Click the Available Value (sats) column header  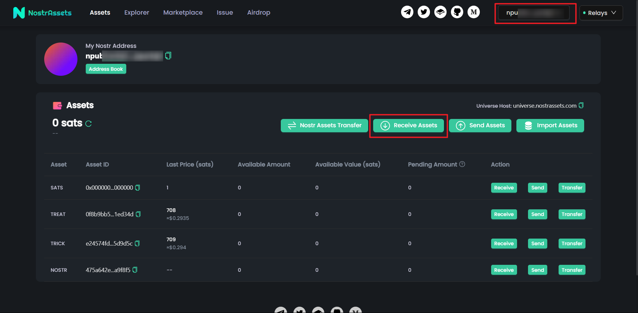point(348,164)
